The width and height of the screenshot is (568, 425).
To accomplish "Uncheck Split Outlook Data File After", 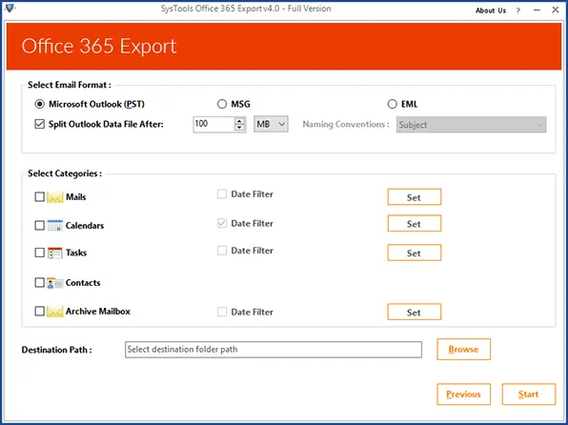I will click(x=39, y=124).
